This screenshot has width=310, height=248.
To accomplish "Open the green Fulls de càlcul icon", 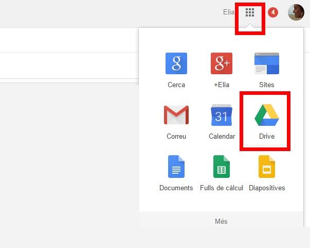I will [221, 167].
